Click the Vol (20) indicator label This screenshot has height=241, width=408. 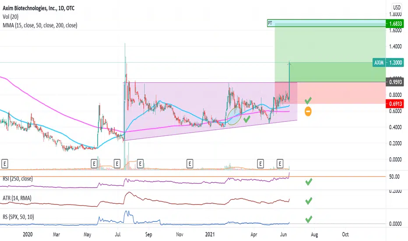[x=11, y=17]
